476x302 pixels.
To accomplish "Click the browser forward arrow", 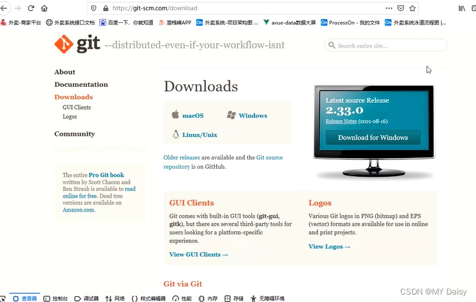I will 17,8.
